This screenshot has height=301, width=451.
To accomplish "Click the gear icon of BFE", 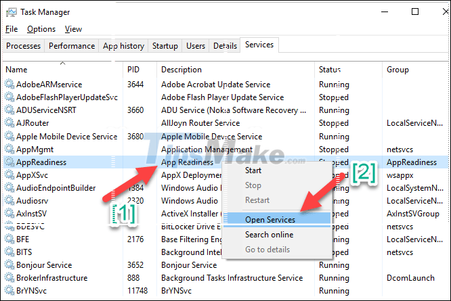I will (9, 239).
